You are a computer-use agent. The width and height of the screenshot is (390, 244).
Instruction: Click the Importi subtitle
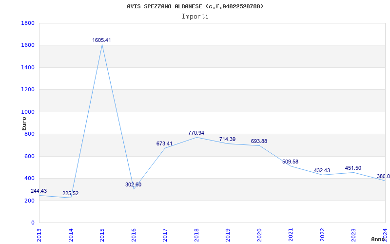click(x=195, y=17)
